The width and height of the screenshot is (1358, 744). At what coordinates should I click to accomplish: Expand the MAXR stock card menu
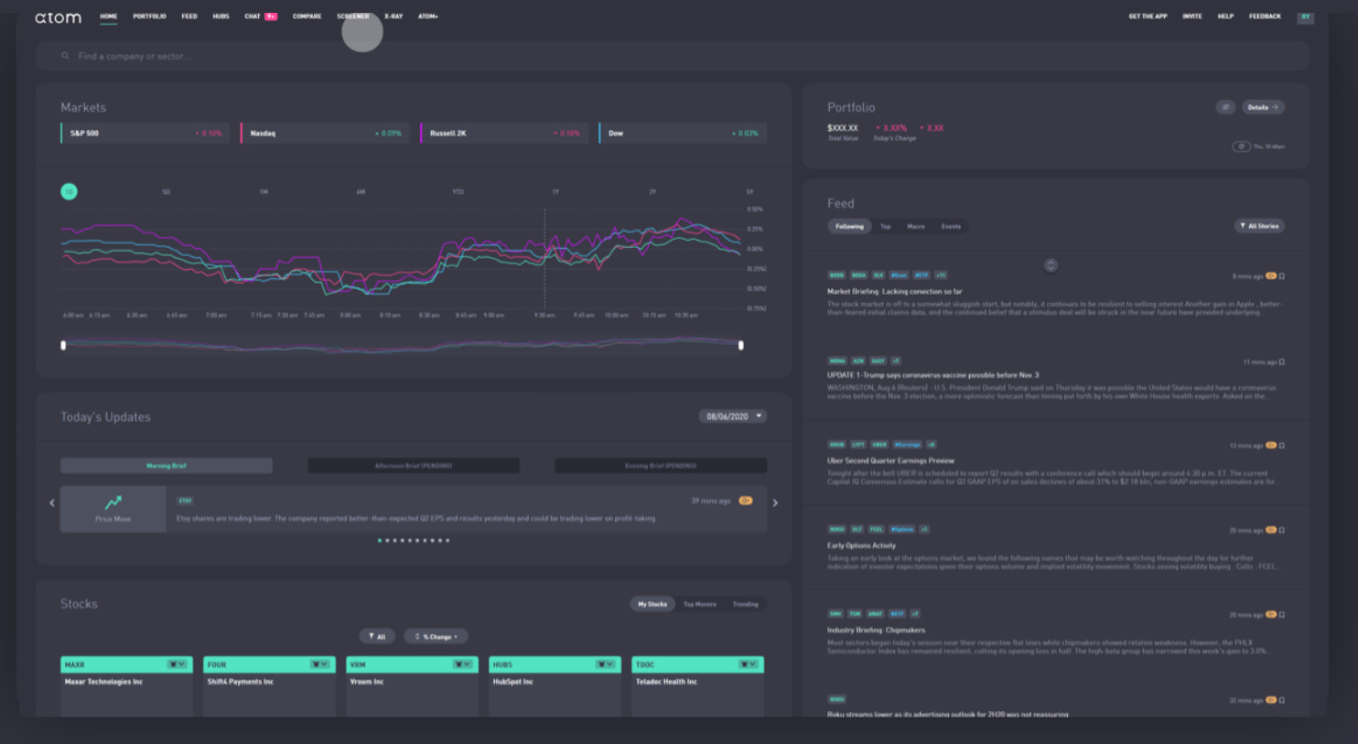(x=177, y=664)
